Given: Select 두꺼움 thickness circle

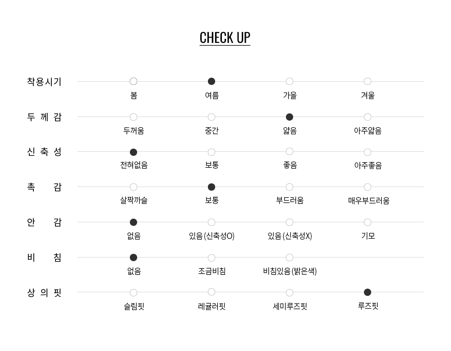Looking at the screenshot, I should pos(133,117).
